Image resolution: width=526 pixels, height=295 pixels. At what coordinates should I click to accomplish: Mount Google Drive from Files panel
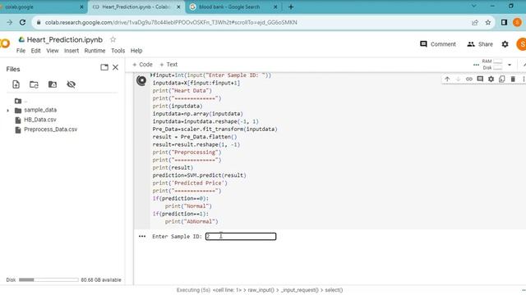pos(53,84)
